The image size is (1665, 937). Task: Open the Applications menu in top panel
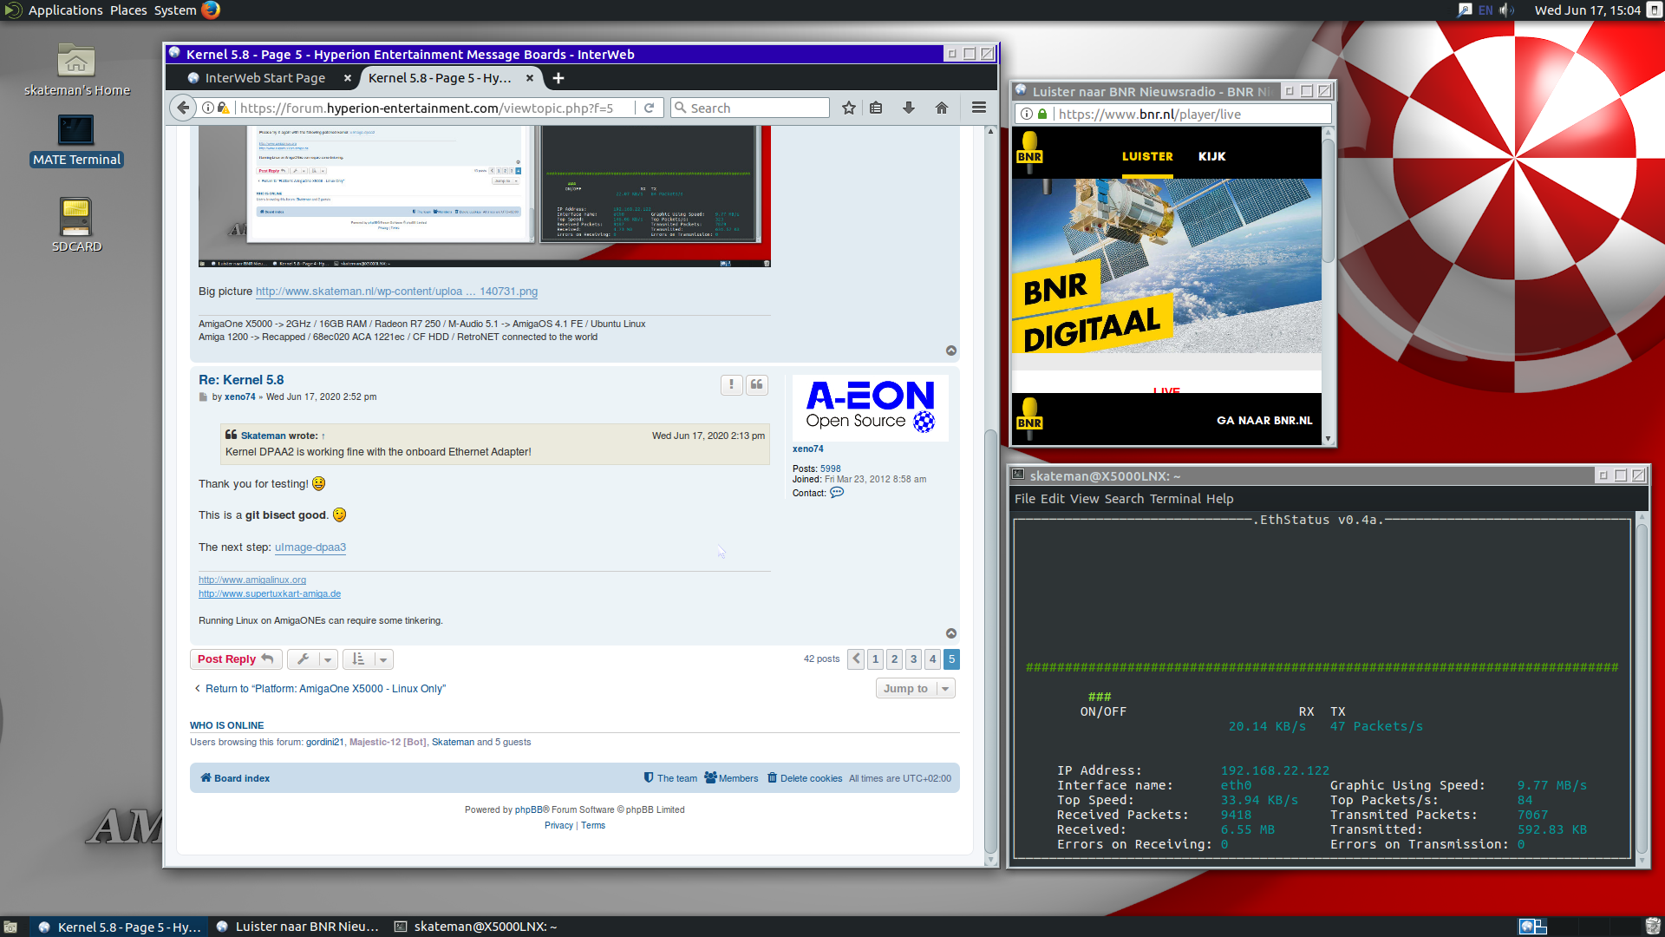tap(65, 10)
